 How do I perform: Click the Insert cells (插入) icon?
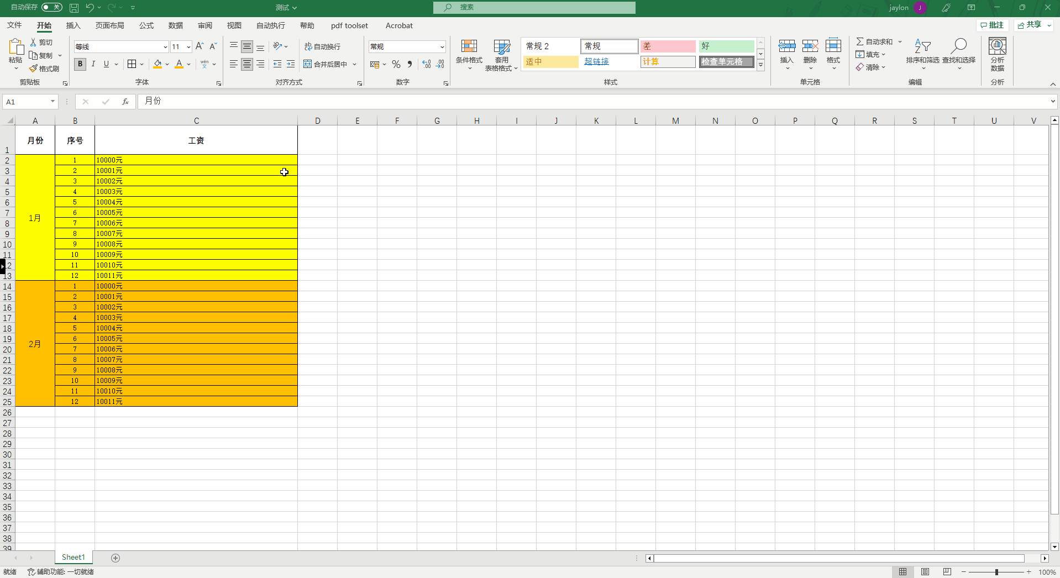pos(787,46)
